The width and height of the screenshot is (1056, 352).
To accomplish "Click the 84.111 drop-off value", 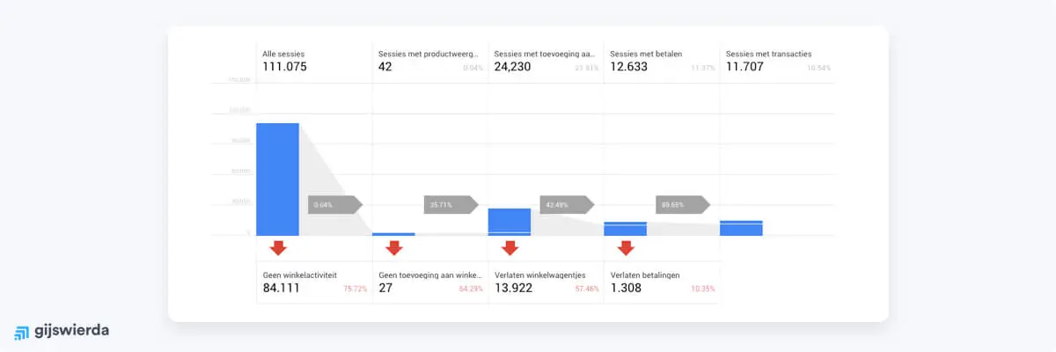I will tap(282, 287).
